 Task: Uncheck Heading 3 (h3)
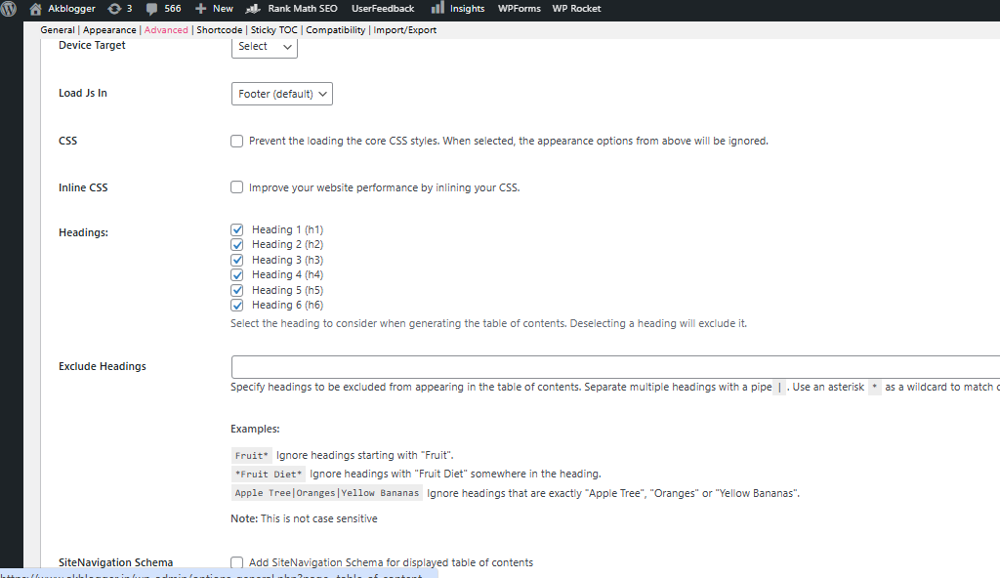(237, 261)
